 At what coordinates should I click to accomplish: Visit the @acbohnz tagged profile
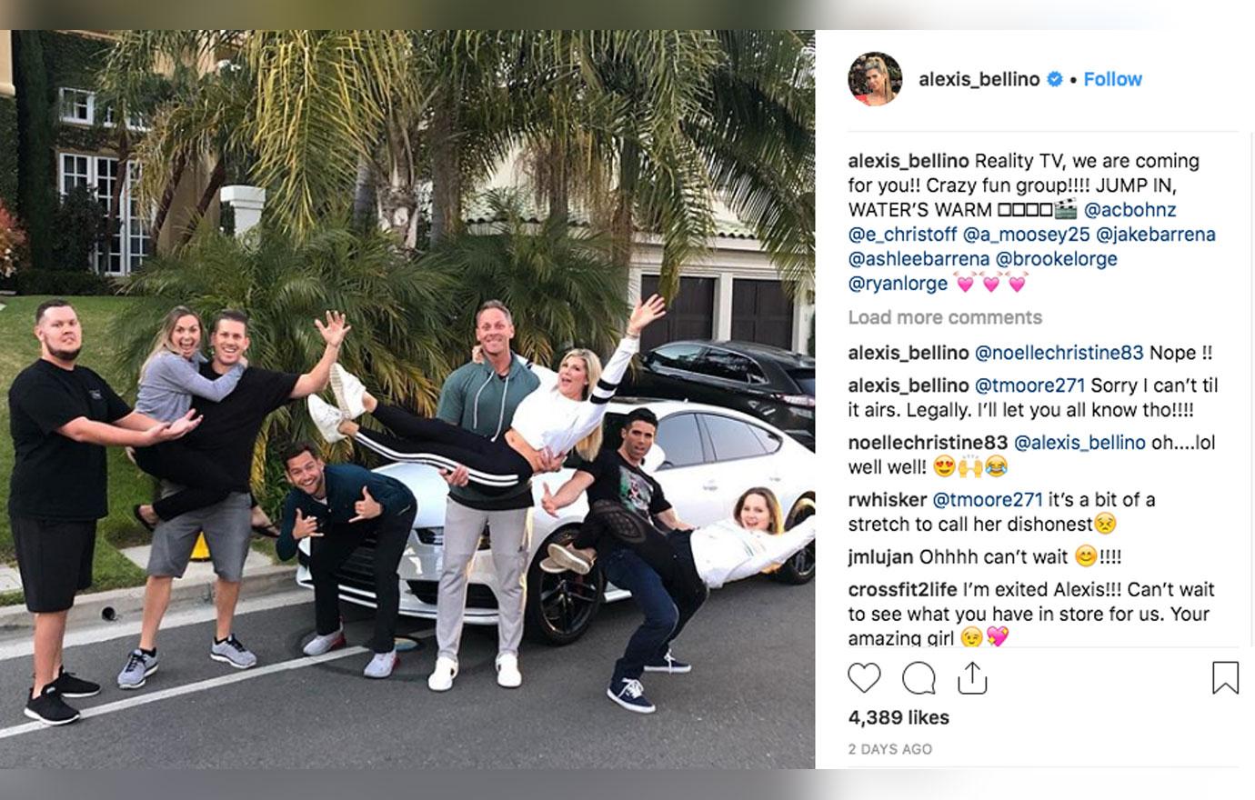coord(1130,210)
